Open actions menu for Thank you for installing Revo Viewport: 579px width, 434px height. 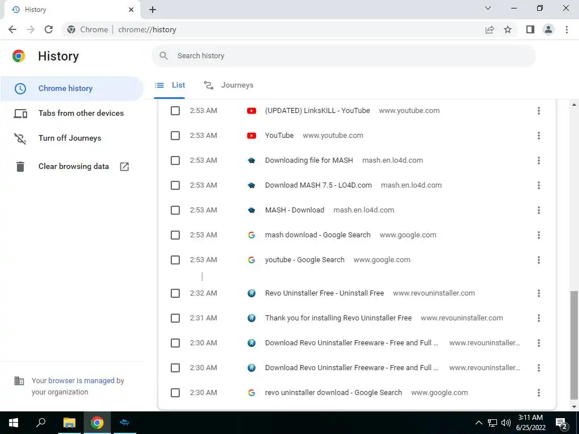[539, 318]
